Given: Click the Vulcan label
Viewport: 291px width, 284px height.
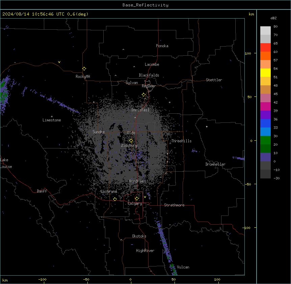Looking at the screenshot, I should click(183, 267).
